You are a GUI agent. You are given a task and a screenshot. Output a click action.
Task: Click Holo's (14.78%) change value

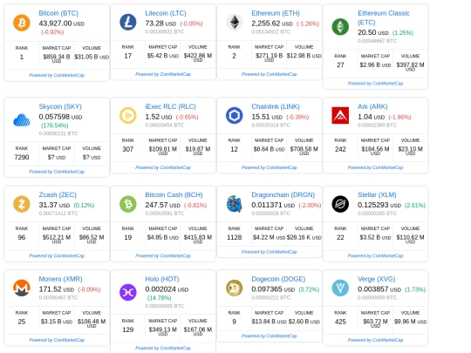tap(160, 298)
